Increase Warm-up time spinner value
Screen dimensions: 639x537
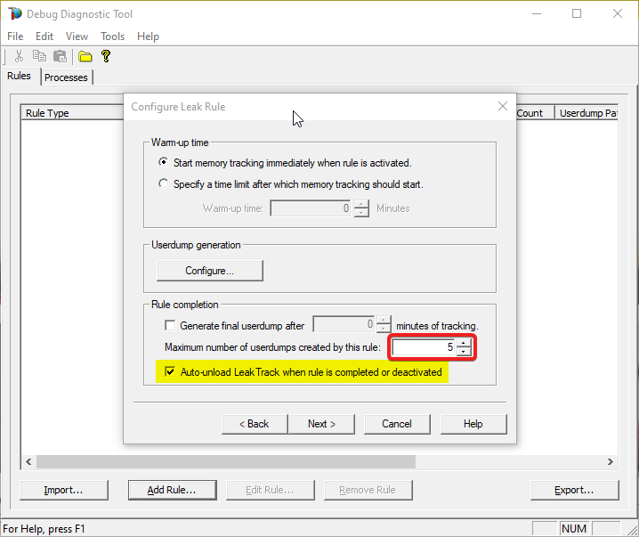coord(361,204)
